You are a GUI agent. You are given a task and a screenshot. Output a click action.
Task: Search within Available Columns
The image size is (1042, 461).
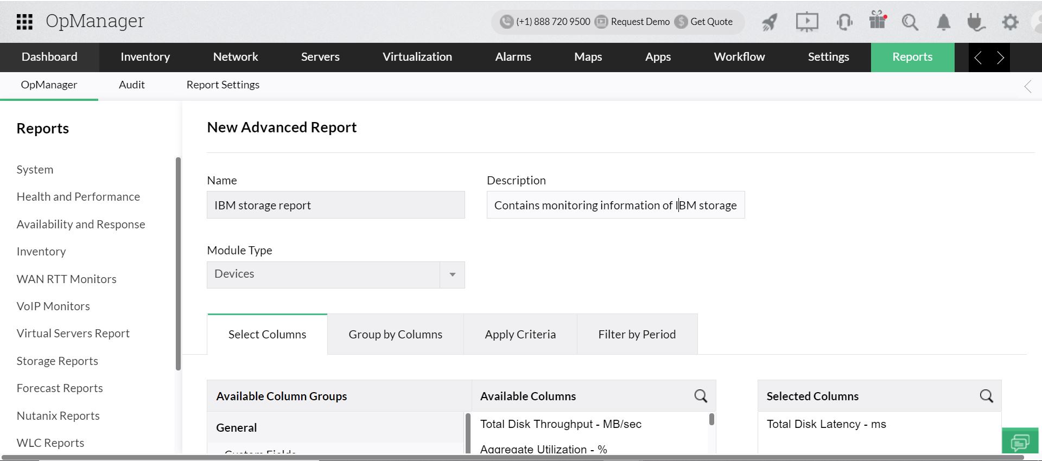[x=701, y=396]
